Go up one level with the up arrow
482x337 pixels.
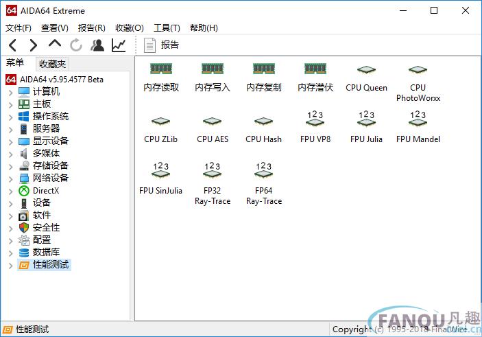coord(55,43)
